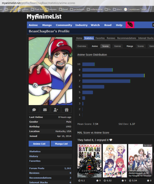Click the score 5 distribution bar
The image size is (154, 184).
point(87,92)
